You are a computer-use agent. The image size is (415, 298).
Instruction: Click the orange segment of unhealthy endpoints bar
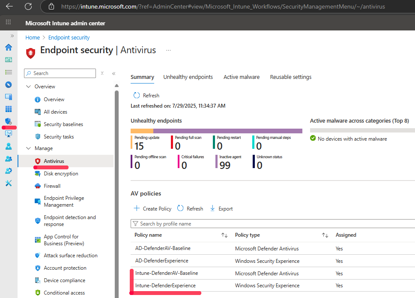(142, 131)
